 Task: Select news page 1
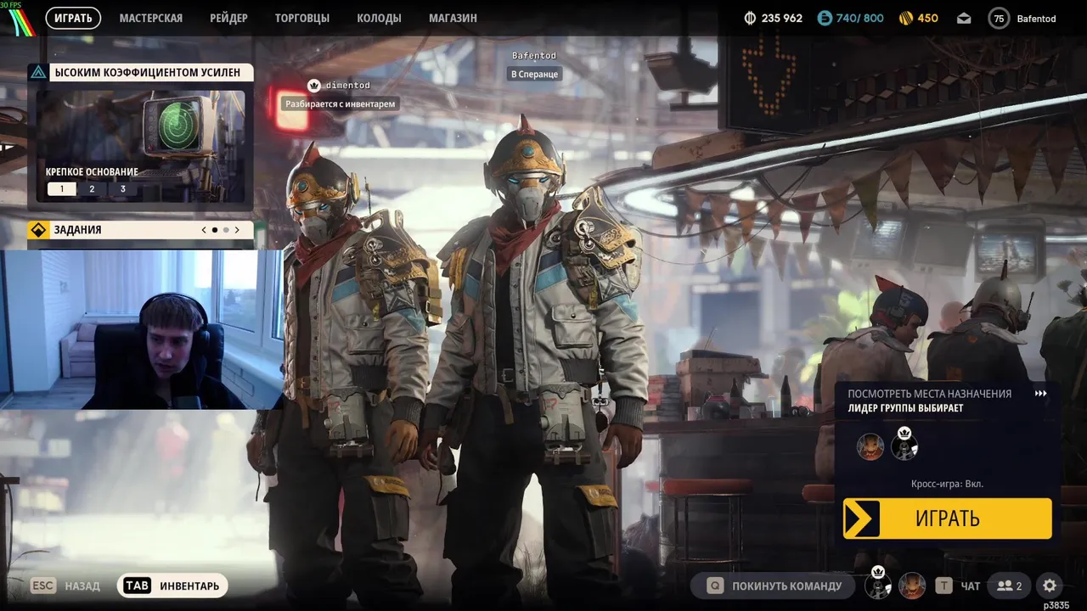(61, 188)
